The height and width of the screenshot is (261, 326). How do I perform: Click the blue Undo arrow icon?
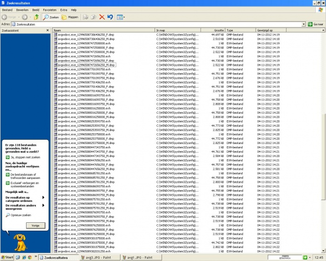[x=110, y=17]
